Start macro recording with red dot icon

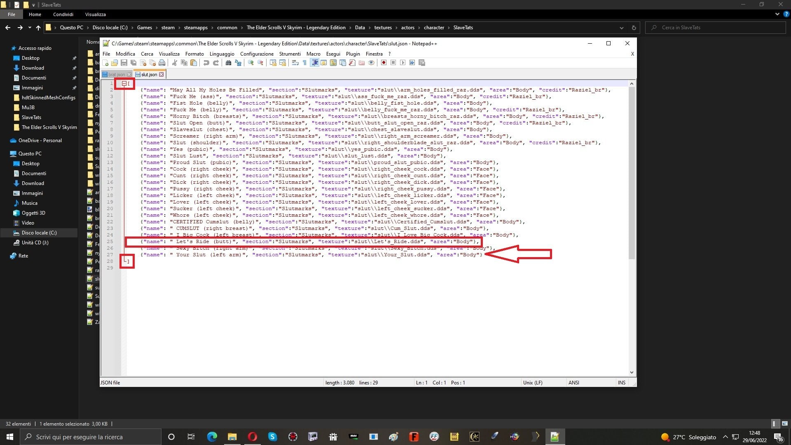tap(384, 63)
